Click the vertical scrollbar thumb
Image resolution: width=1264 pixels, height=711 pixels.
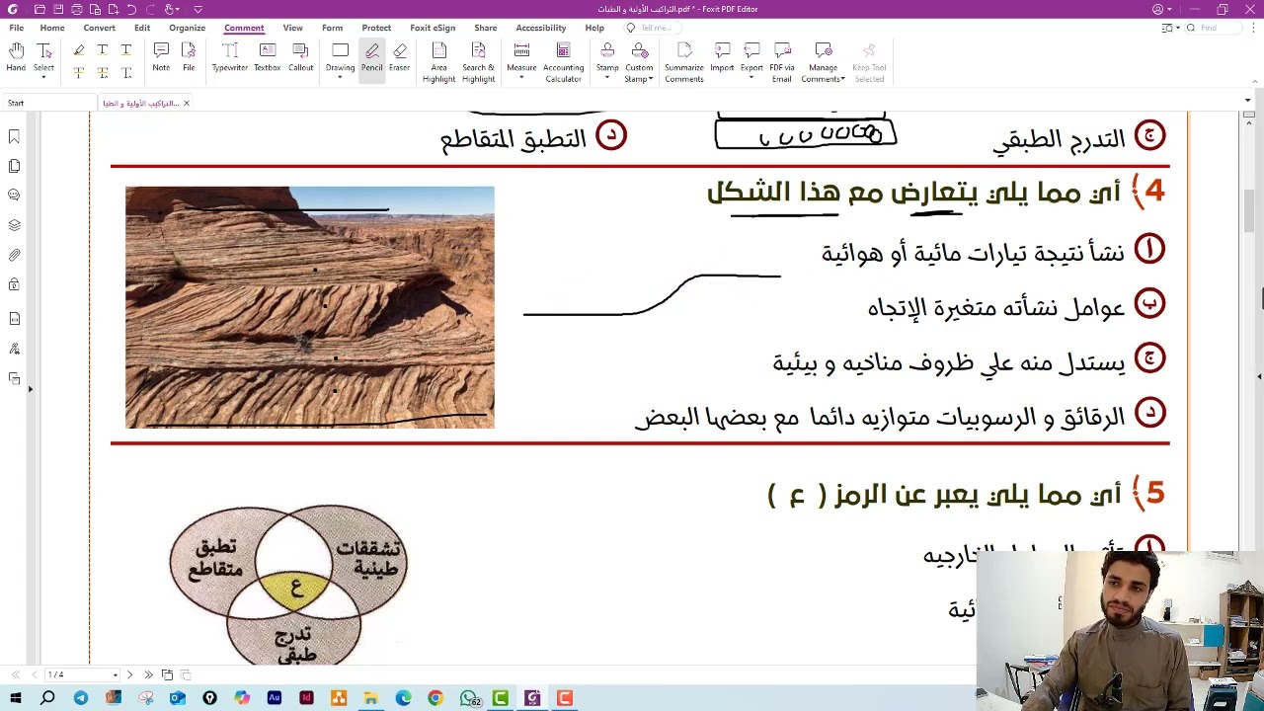pos(1248,210)
